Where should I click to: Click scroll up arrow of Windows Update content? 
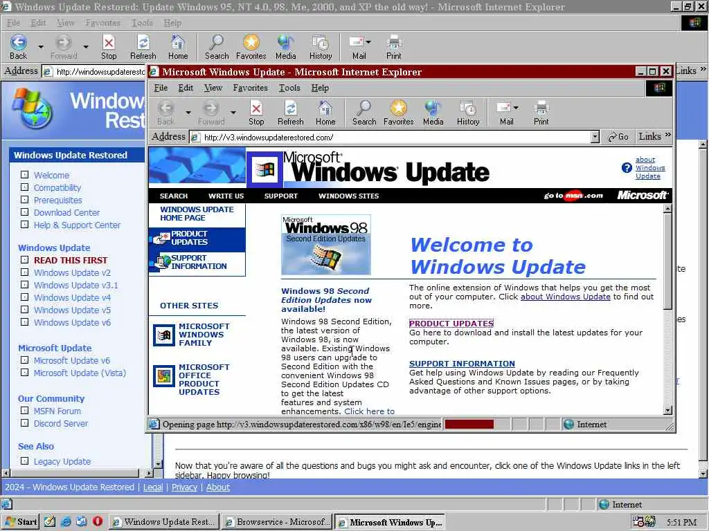pos(668,208)
